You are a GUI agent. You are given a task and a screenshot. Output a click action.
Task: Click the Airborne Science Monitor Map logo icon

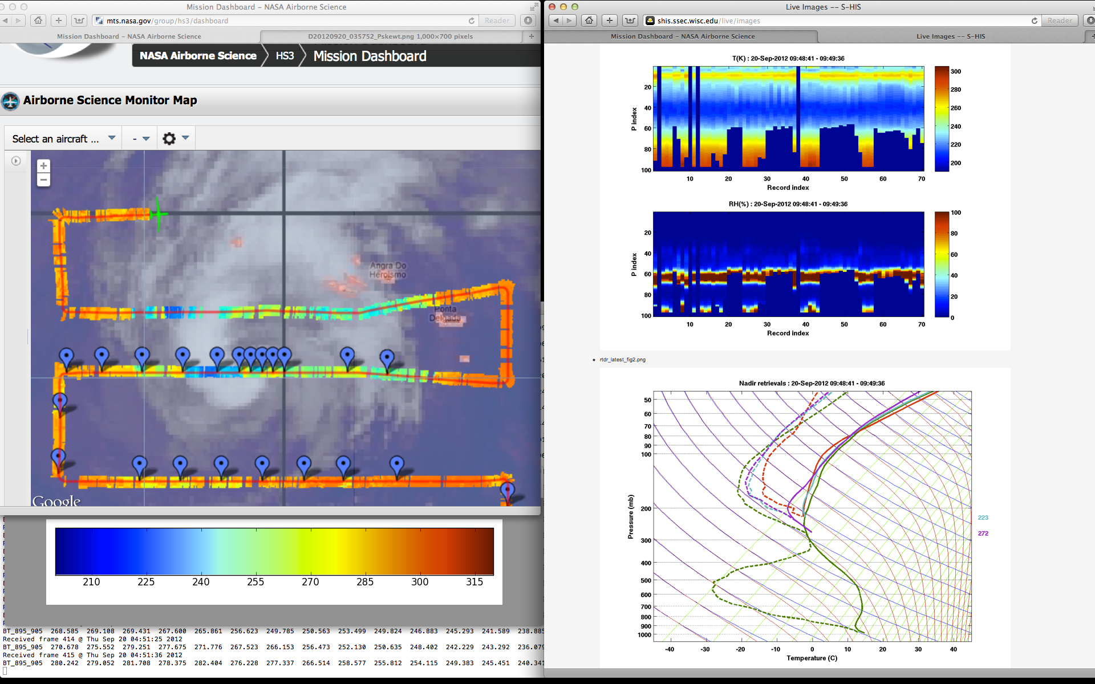tap(10, 101)
